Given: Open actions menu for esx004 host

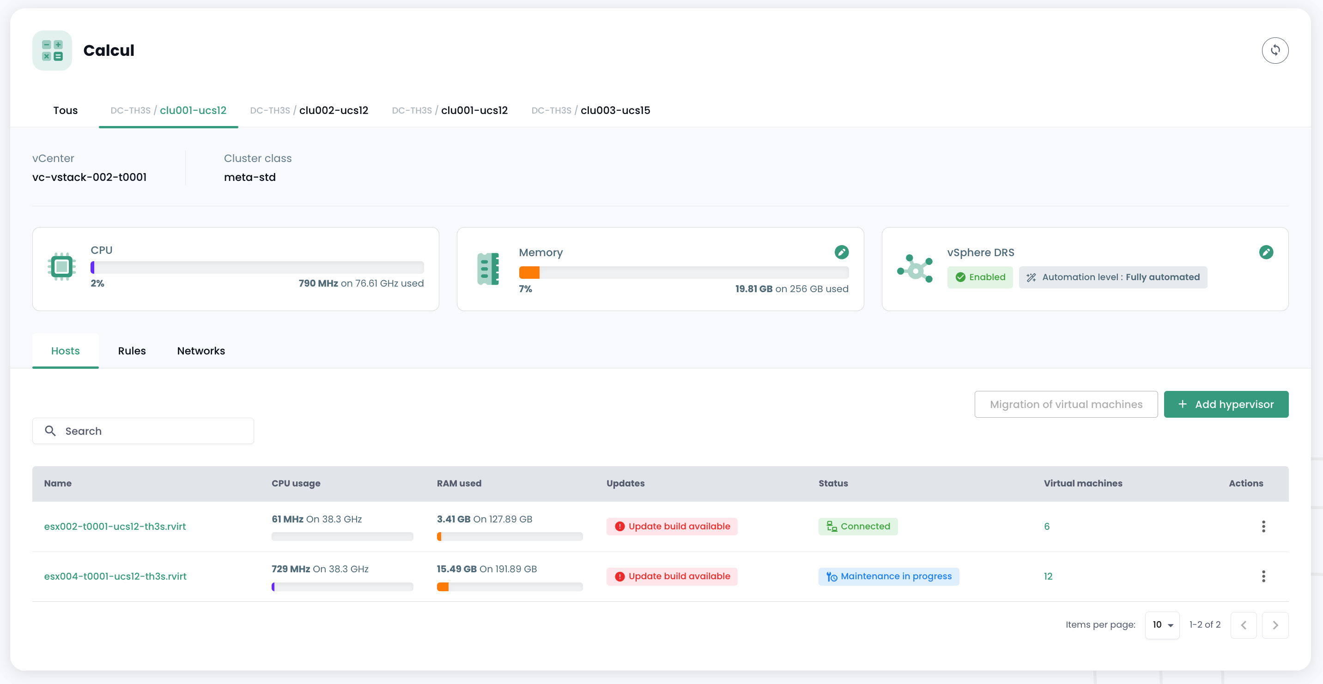Looking at the screenshot, I should coord(1263,576).
